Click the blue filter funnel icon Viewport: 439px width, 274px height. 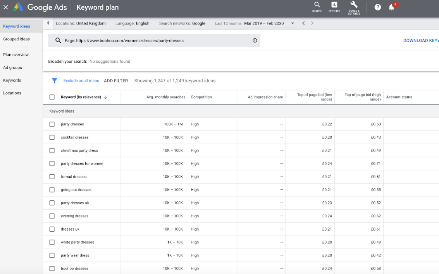tap(54, 81)
